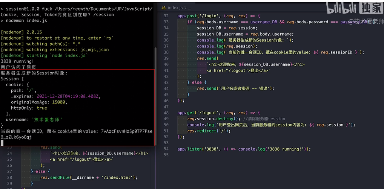384x189 pixels.
Task: Click the req.sessionID console.log line
Action: (281, 52)
